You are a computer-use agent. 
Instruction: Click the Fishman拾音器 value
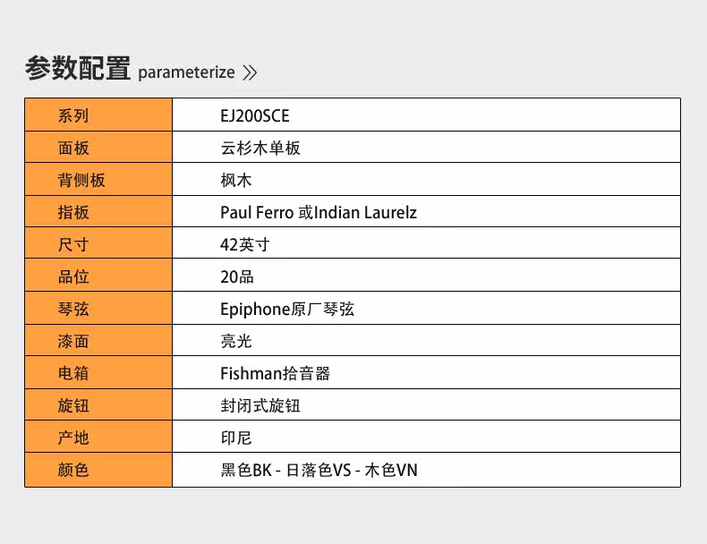click(276, 373)
